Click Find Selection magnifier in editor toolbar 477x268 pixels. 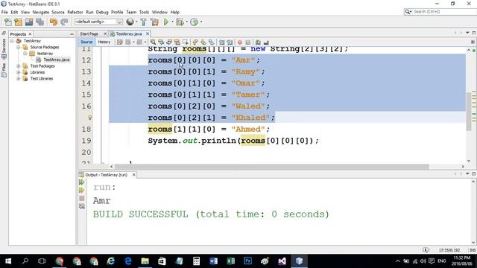(x=153, y=42)
